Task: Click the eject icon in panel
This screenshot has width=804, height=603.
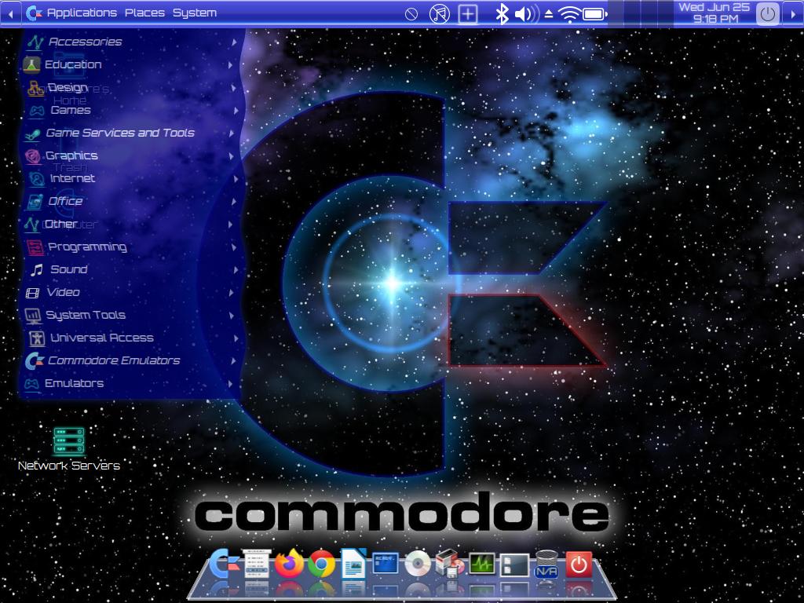Action: click(549, 14)
